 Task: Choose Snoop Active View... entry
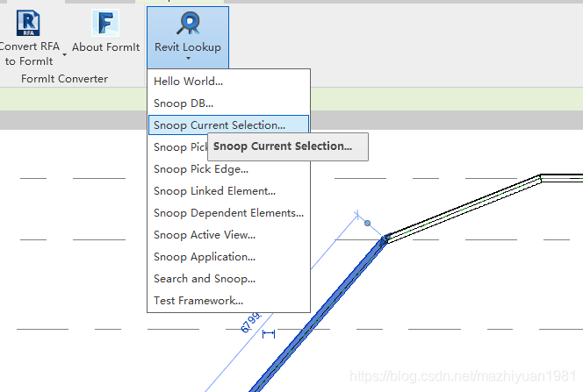click(x=228, y=235)
